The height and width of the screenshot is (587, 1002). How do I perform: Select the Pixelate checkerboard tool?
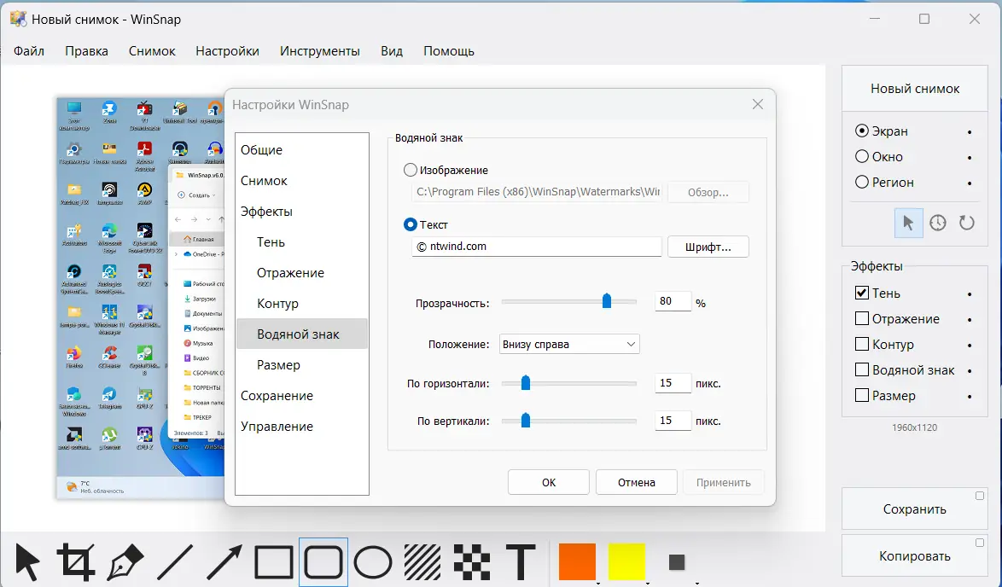tap(472, 562)
